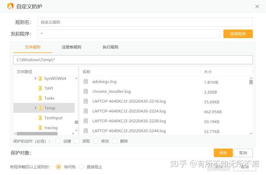Click the 462.95KB size value
This screenshot has width=266, height=175.
pyautogui.click(x=213, y=112)
